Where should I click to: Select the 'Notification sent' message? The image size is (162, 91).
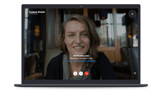pyautogui.click(x=81, y=56)
